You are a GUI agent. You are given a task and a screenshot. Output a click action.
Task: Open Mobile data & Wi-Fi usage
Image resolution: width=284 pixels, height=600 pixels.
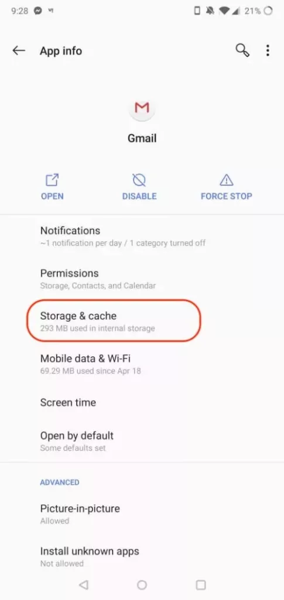click(142, 364)
